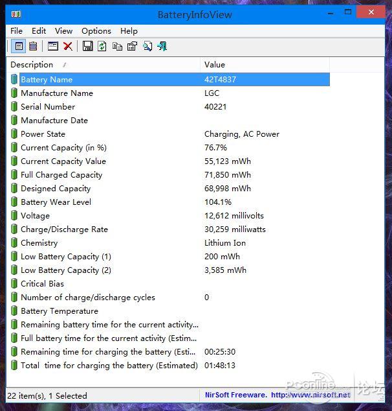The width and height of the screenshot is (392, 411).
Task: Select the Battery Name row
Action: [x=170, y=80]
